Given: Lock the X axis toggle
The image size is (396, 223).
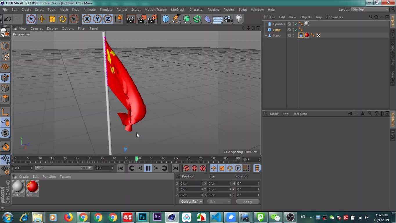Looking at the screenshot, I should point(87,19).
